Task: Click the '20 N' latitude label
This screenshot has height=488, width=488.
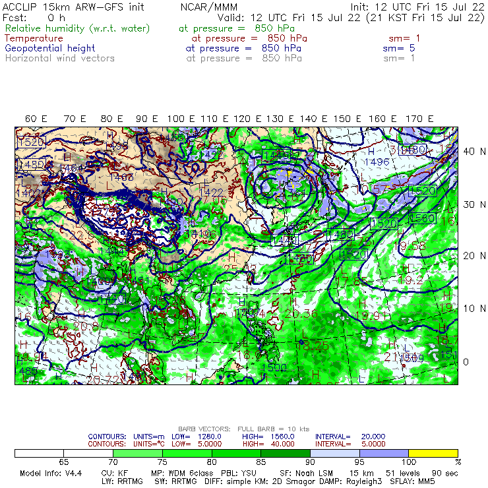Action: pos(474,256)
